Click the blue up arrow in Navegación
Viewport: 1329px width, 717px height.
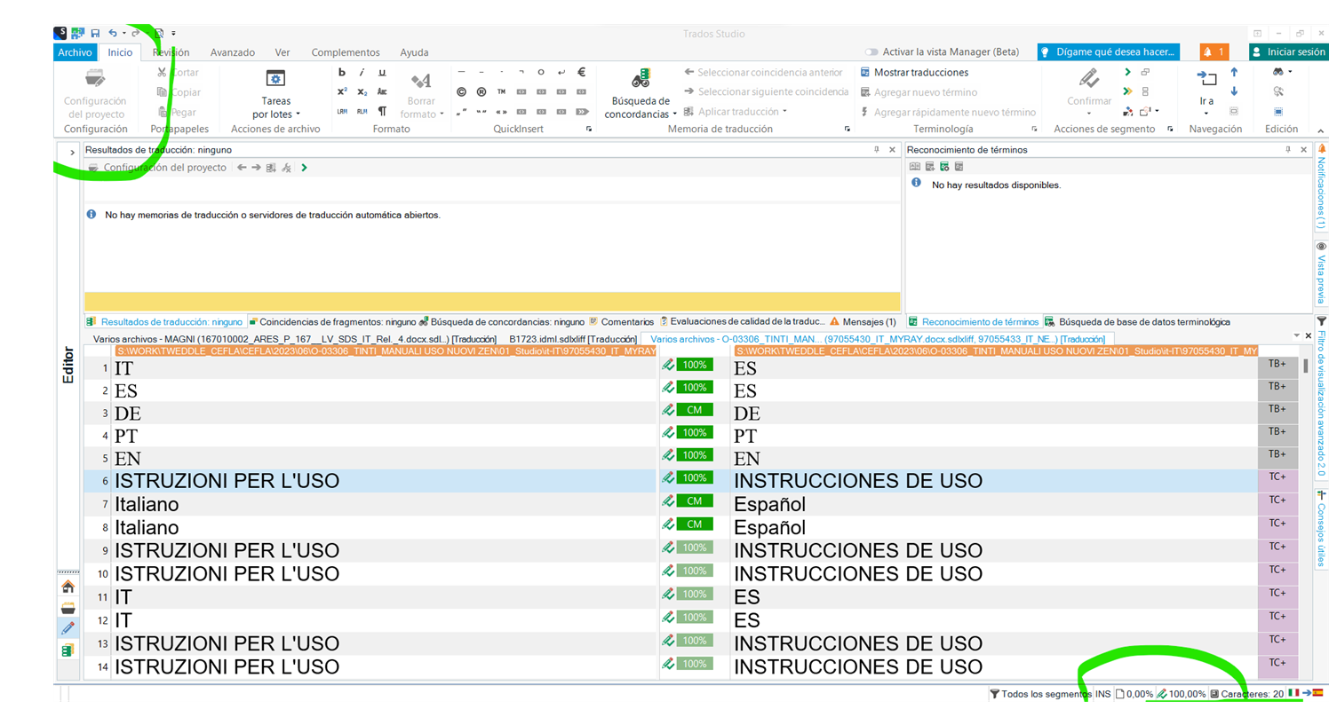pos(1234,73)
